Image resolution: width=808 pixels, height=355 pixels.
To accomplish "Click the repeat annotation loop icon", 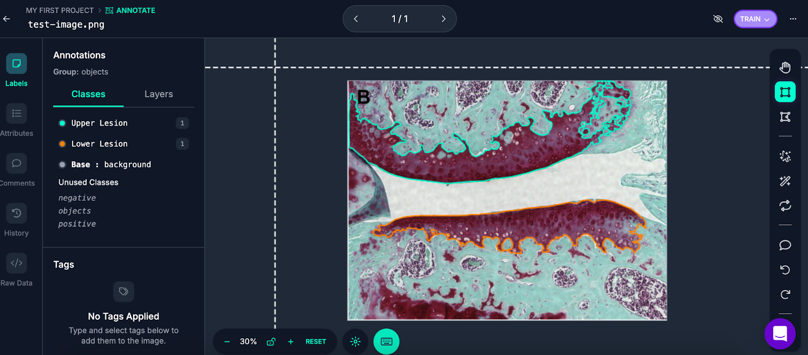I will pos(785,206).
